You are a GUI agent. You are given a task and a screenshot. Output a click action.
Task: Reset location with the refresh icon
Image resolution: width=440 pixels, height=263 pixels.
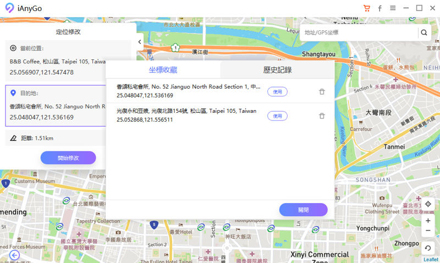428,248
